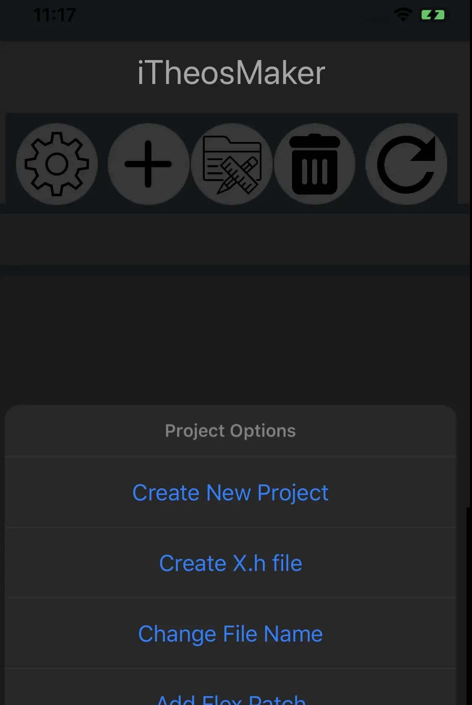
Task: Tap the circular refresh arrow icon
Action: coord(406,164)
